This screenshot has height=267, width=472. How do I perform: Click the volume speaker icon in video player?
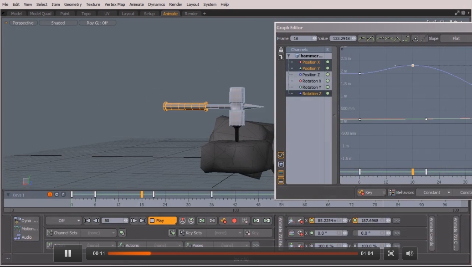click(410, 253)
